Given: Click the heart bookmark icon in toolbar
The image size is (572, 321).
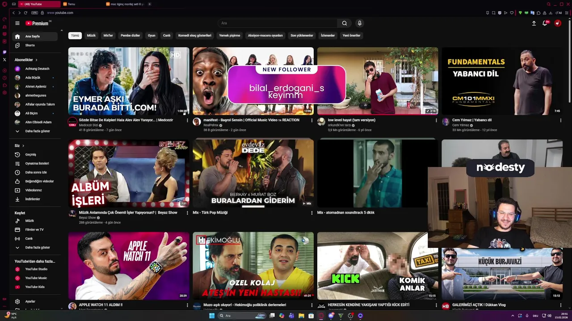Looking at the screenshot, I should pos(512,13).
